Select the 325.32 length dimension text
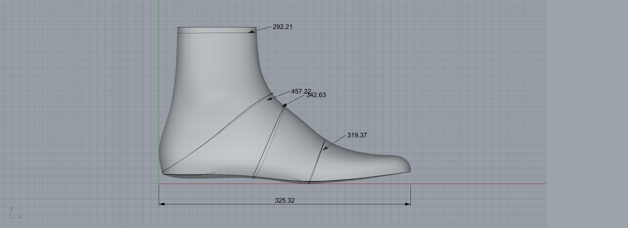 click(285, 200)
